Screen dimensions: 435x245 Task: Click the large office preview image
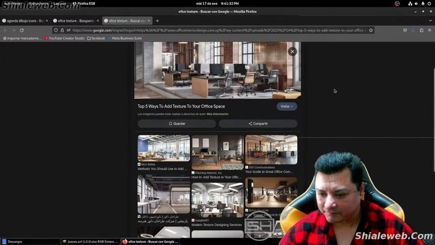[x=217, y=70]
